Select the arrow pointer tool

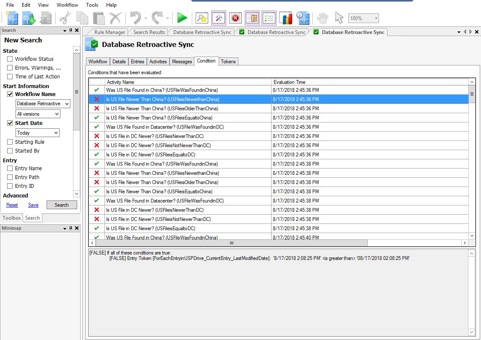339,18
